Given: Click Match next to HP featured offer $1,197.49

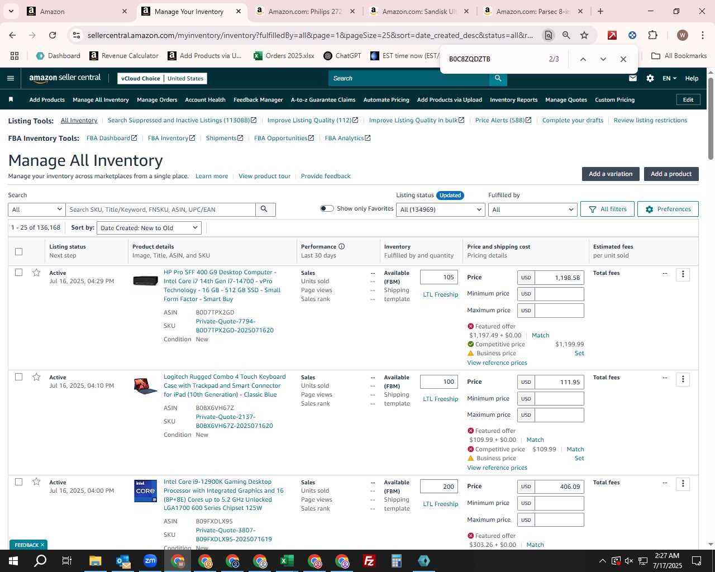Looking at the screenshot, I should 540,335.
